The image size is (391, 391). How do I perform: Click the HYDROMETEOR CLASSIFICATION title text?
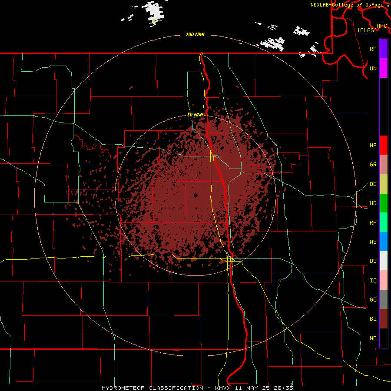click(152, 388)
